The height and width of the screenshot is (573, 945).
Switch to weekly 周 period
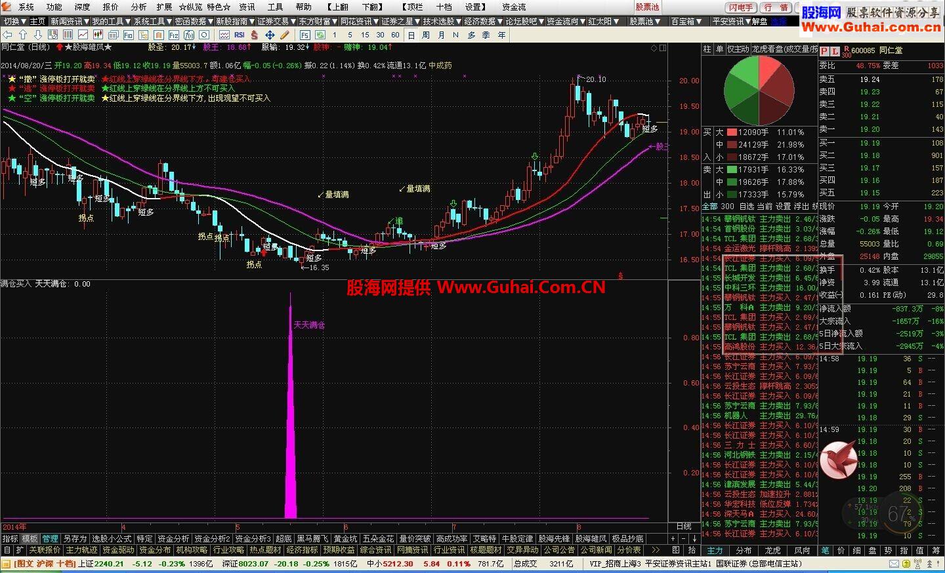pos(426,34)
